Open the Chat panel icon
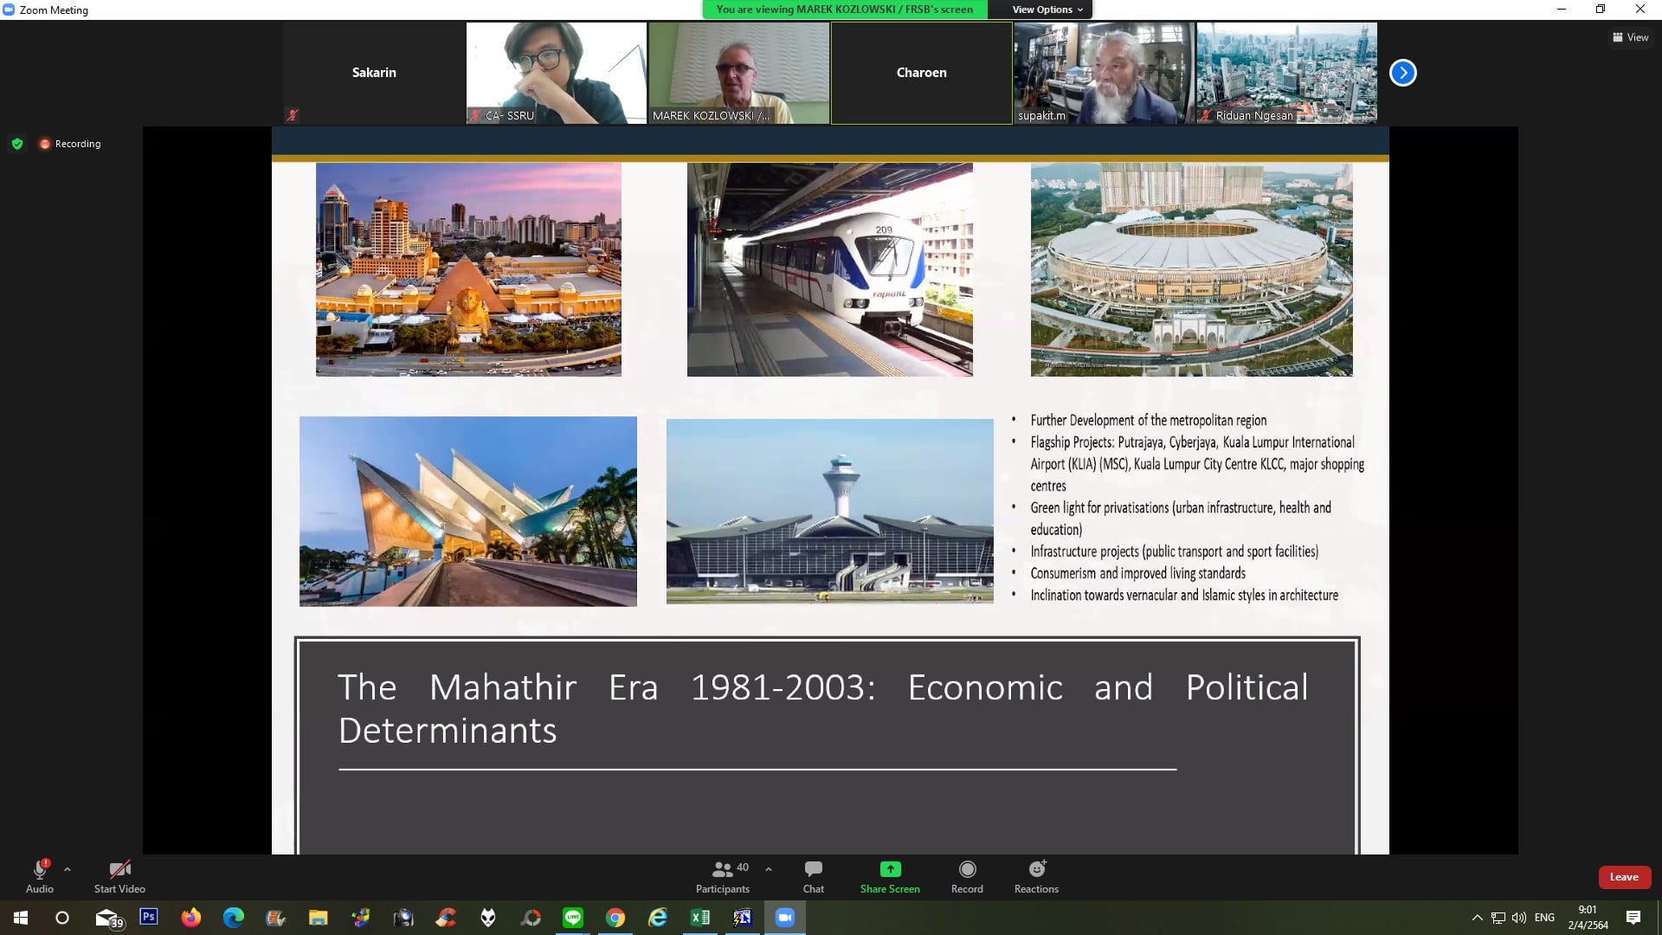1662x935 pixels. pos(813,869)
